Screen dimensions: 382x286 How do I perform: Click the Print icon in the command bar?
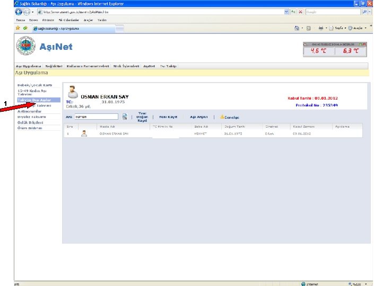click(x=321, y=28)
